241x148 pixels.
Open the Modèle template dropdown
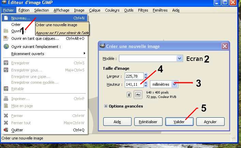point(179,59)
